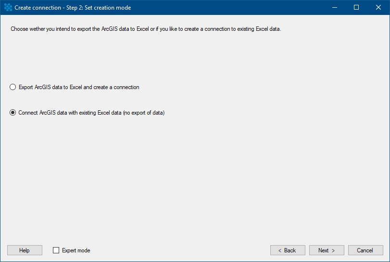Click the application icon in the title bar
Image resolution: width=390 pixels, height=262 pixels.
8,8
